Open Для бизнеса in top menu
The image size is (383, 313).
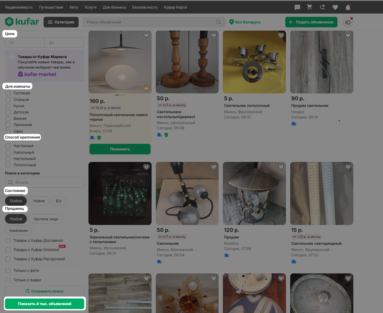pos(114,7)
